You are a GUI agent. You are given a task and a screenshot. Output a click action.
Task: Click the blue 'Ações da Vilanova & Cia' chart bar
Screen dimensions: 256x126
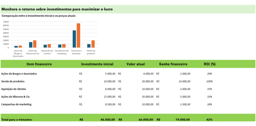(x=31, y=45)
